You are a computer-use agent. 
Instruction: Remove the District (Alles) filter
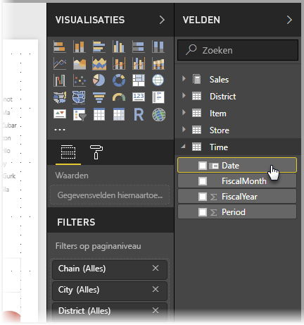156,310
